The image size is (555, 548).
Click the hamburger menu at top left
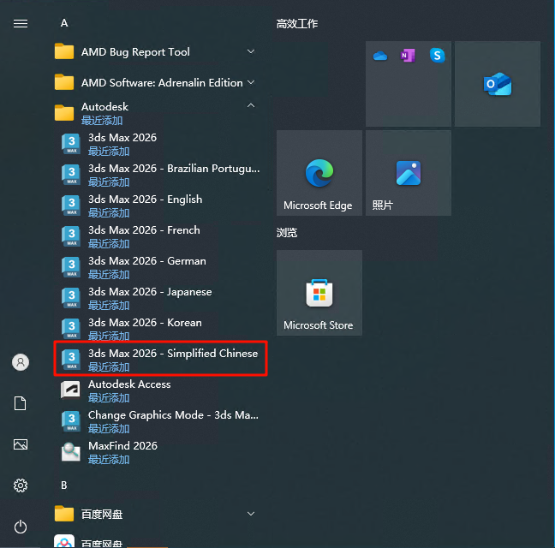click(x=21, y=24)
